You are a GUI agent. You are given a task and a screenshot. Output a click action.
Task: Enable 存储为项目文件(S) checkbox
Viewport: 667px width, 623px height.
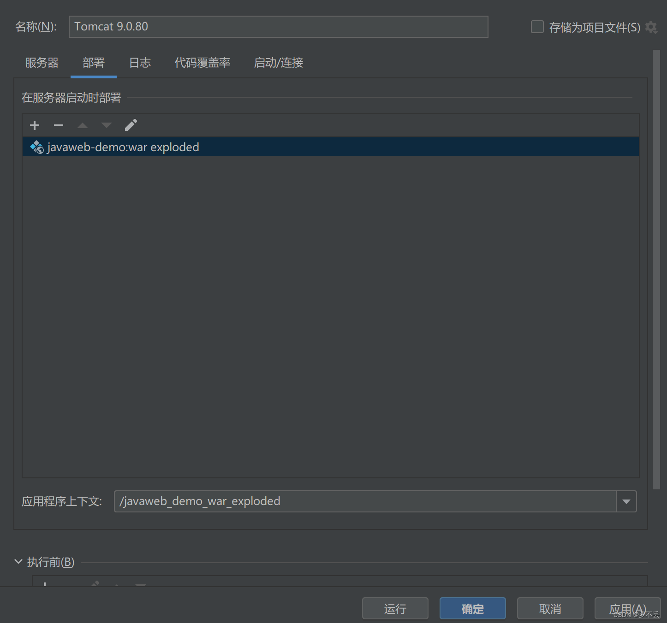click(x=537, y=27)
